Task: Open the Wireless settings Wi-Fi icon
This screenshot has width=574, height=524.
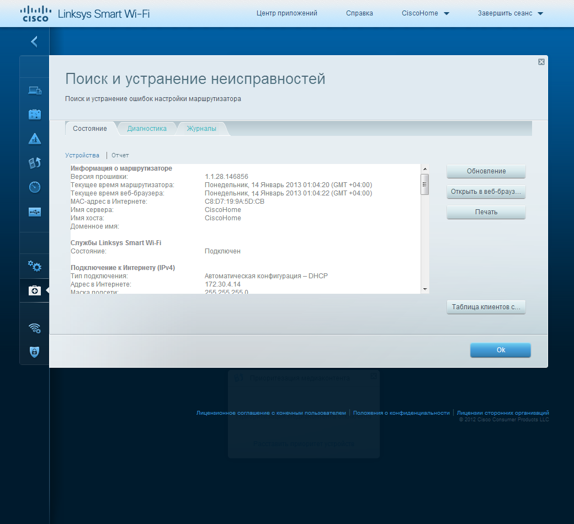Action: [x=35, y=328]
